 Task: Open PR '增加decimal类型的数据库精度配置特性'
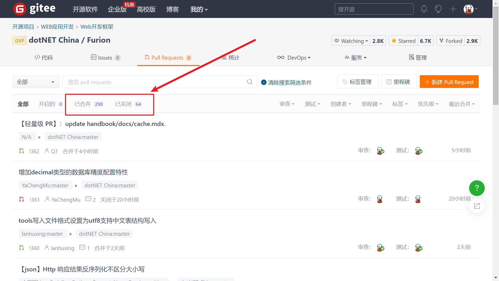click(73, 172)
